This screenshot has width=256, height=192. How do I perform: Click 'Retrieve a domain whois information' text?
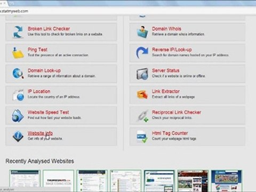click(178, 34)
